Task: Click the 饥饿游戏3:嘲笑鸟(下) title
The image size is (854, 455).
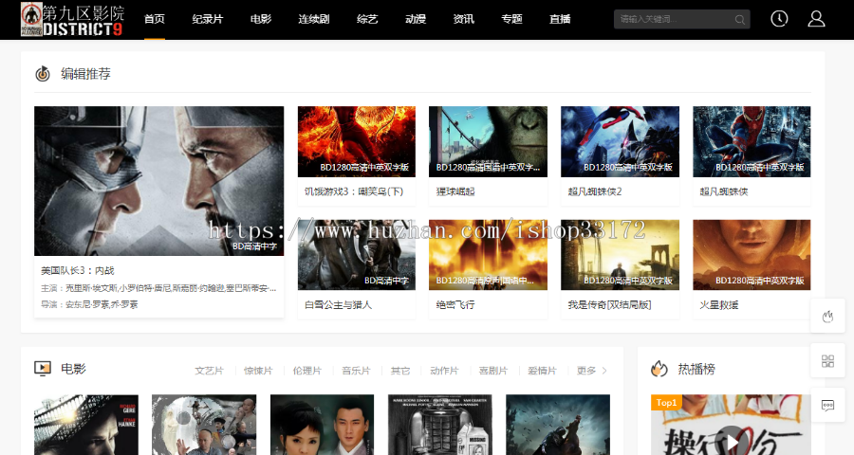Action: pyautogui.click(x=354, y=191)
